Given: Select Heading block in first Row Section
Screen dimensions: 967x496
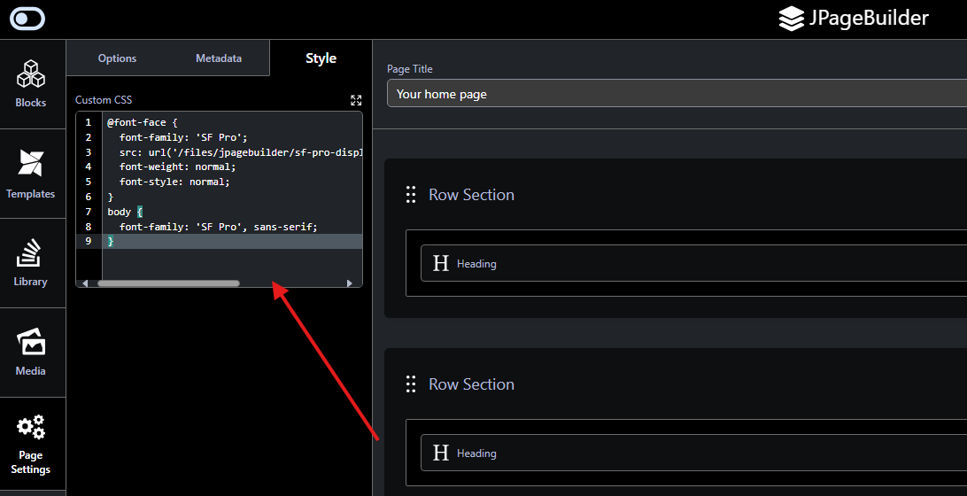Looking at the screenshot, I should click(693, 263).
